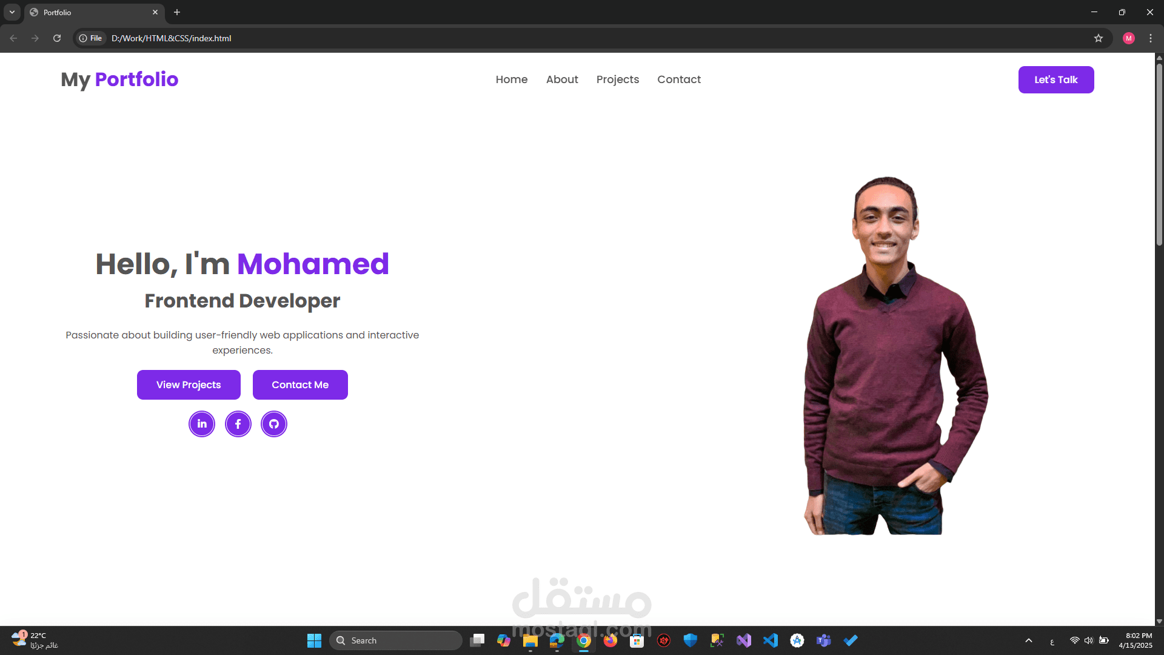Open the Facebook social icon
1164x655 pixels.
(x=238, y=424)
